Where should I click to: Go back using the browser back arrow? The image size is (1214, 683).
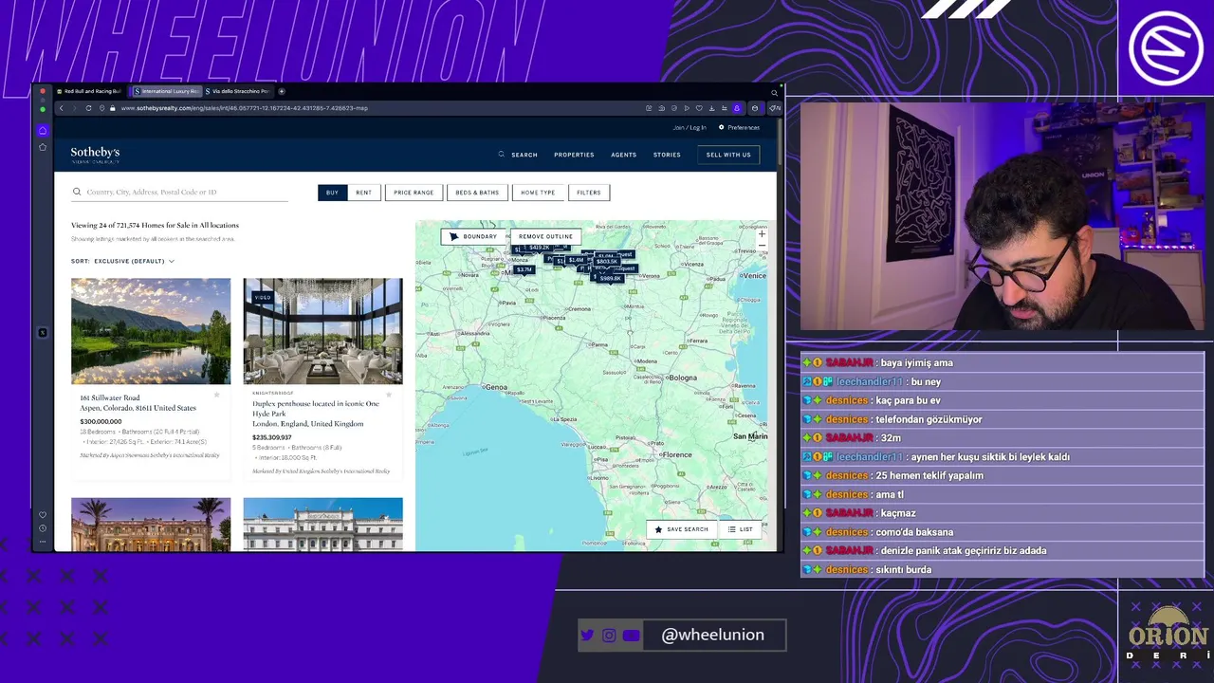point(61,108)
